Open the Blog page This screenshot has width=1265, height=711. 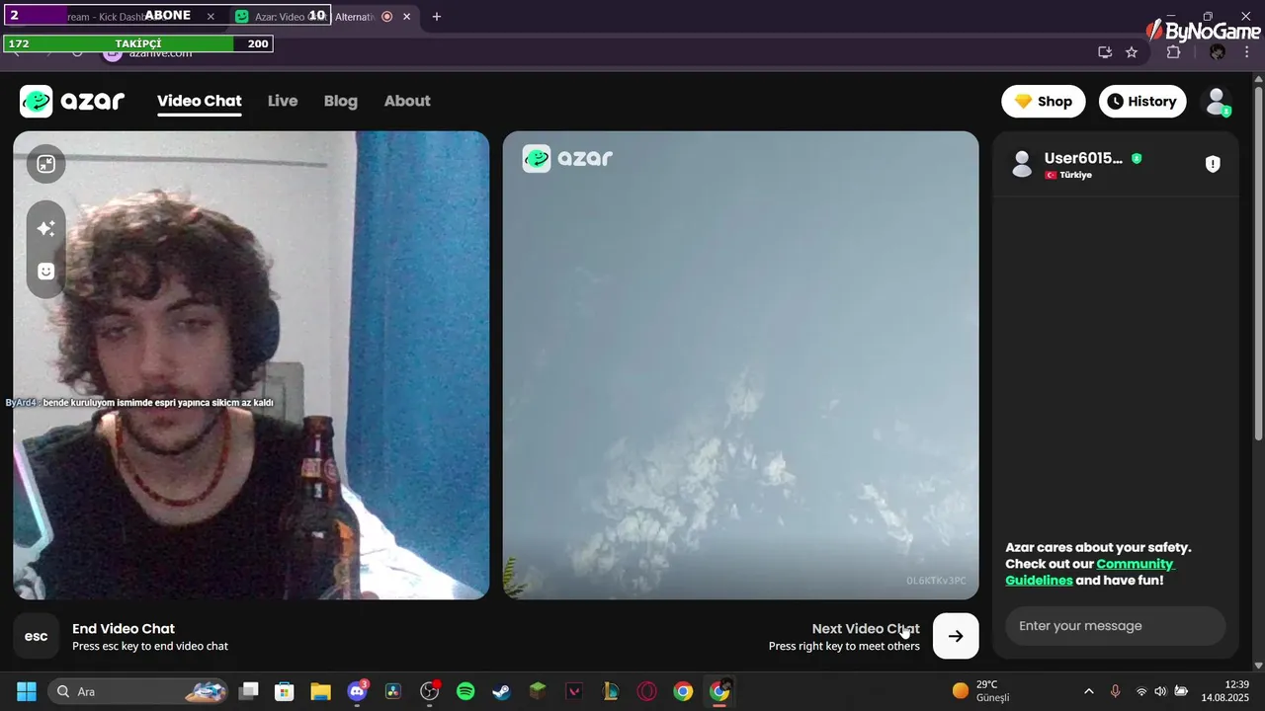coord(341,101)
